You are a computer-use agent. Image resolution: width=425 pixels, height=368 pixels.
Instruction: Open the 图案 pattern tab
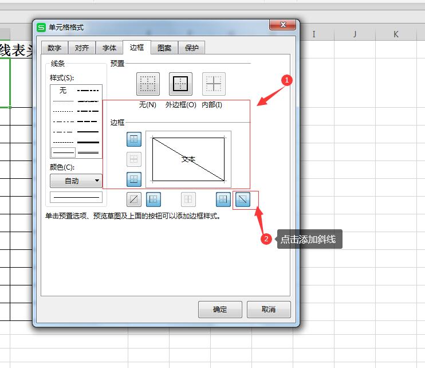tap(164, 48)
